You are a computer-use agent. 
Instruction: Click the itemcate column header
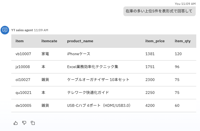(x=49, y=41)
